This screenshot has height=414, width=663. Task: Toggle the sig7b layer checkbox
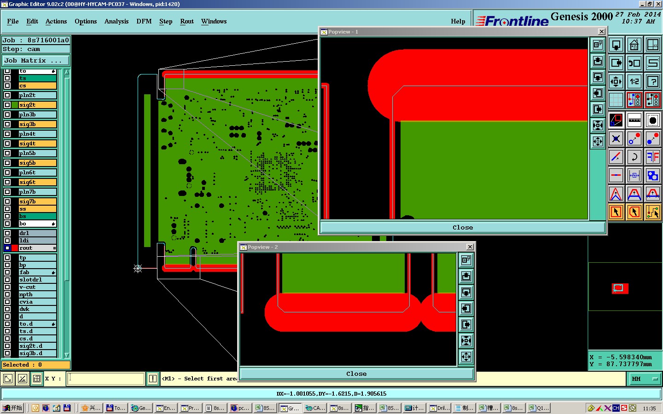(x=7, y=201)
